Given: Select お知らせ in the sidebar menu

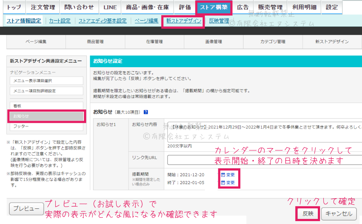Looking at the screenshot, I should 46,116.
